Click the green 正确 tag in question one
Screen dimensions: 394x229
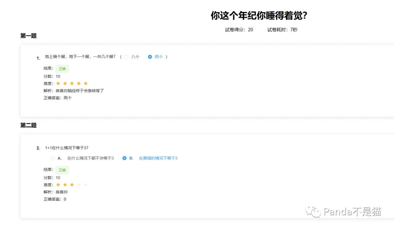click(x=62, y=69)
